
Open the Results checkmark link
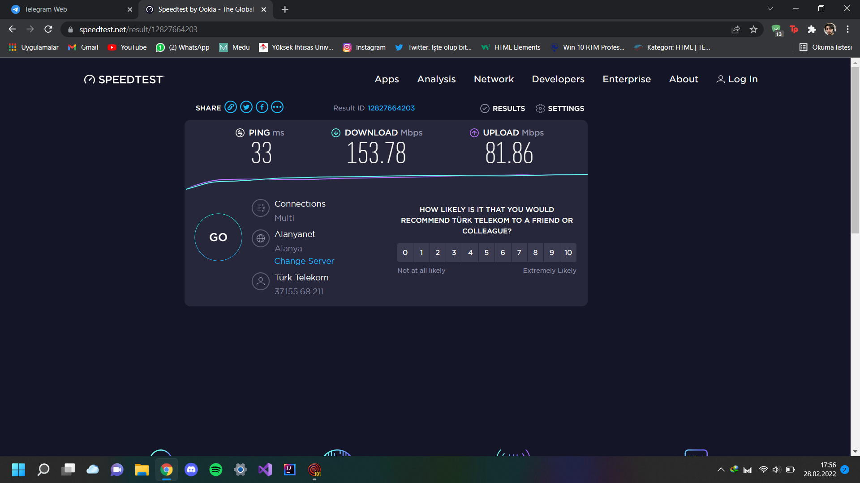(x=503, y=108)
